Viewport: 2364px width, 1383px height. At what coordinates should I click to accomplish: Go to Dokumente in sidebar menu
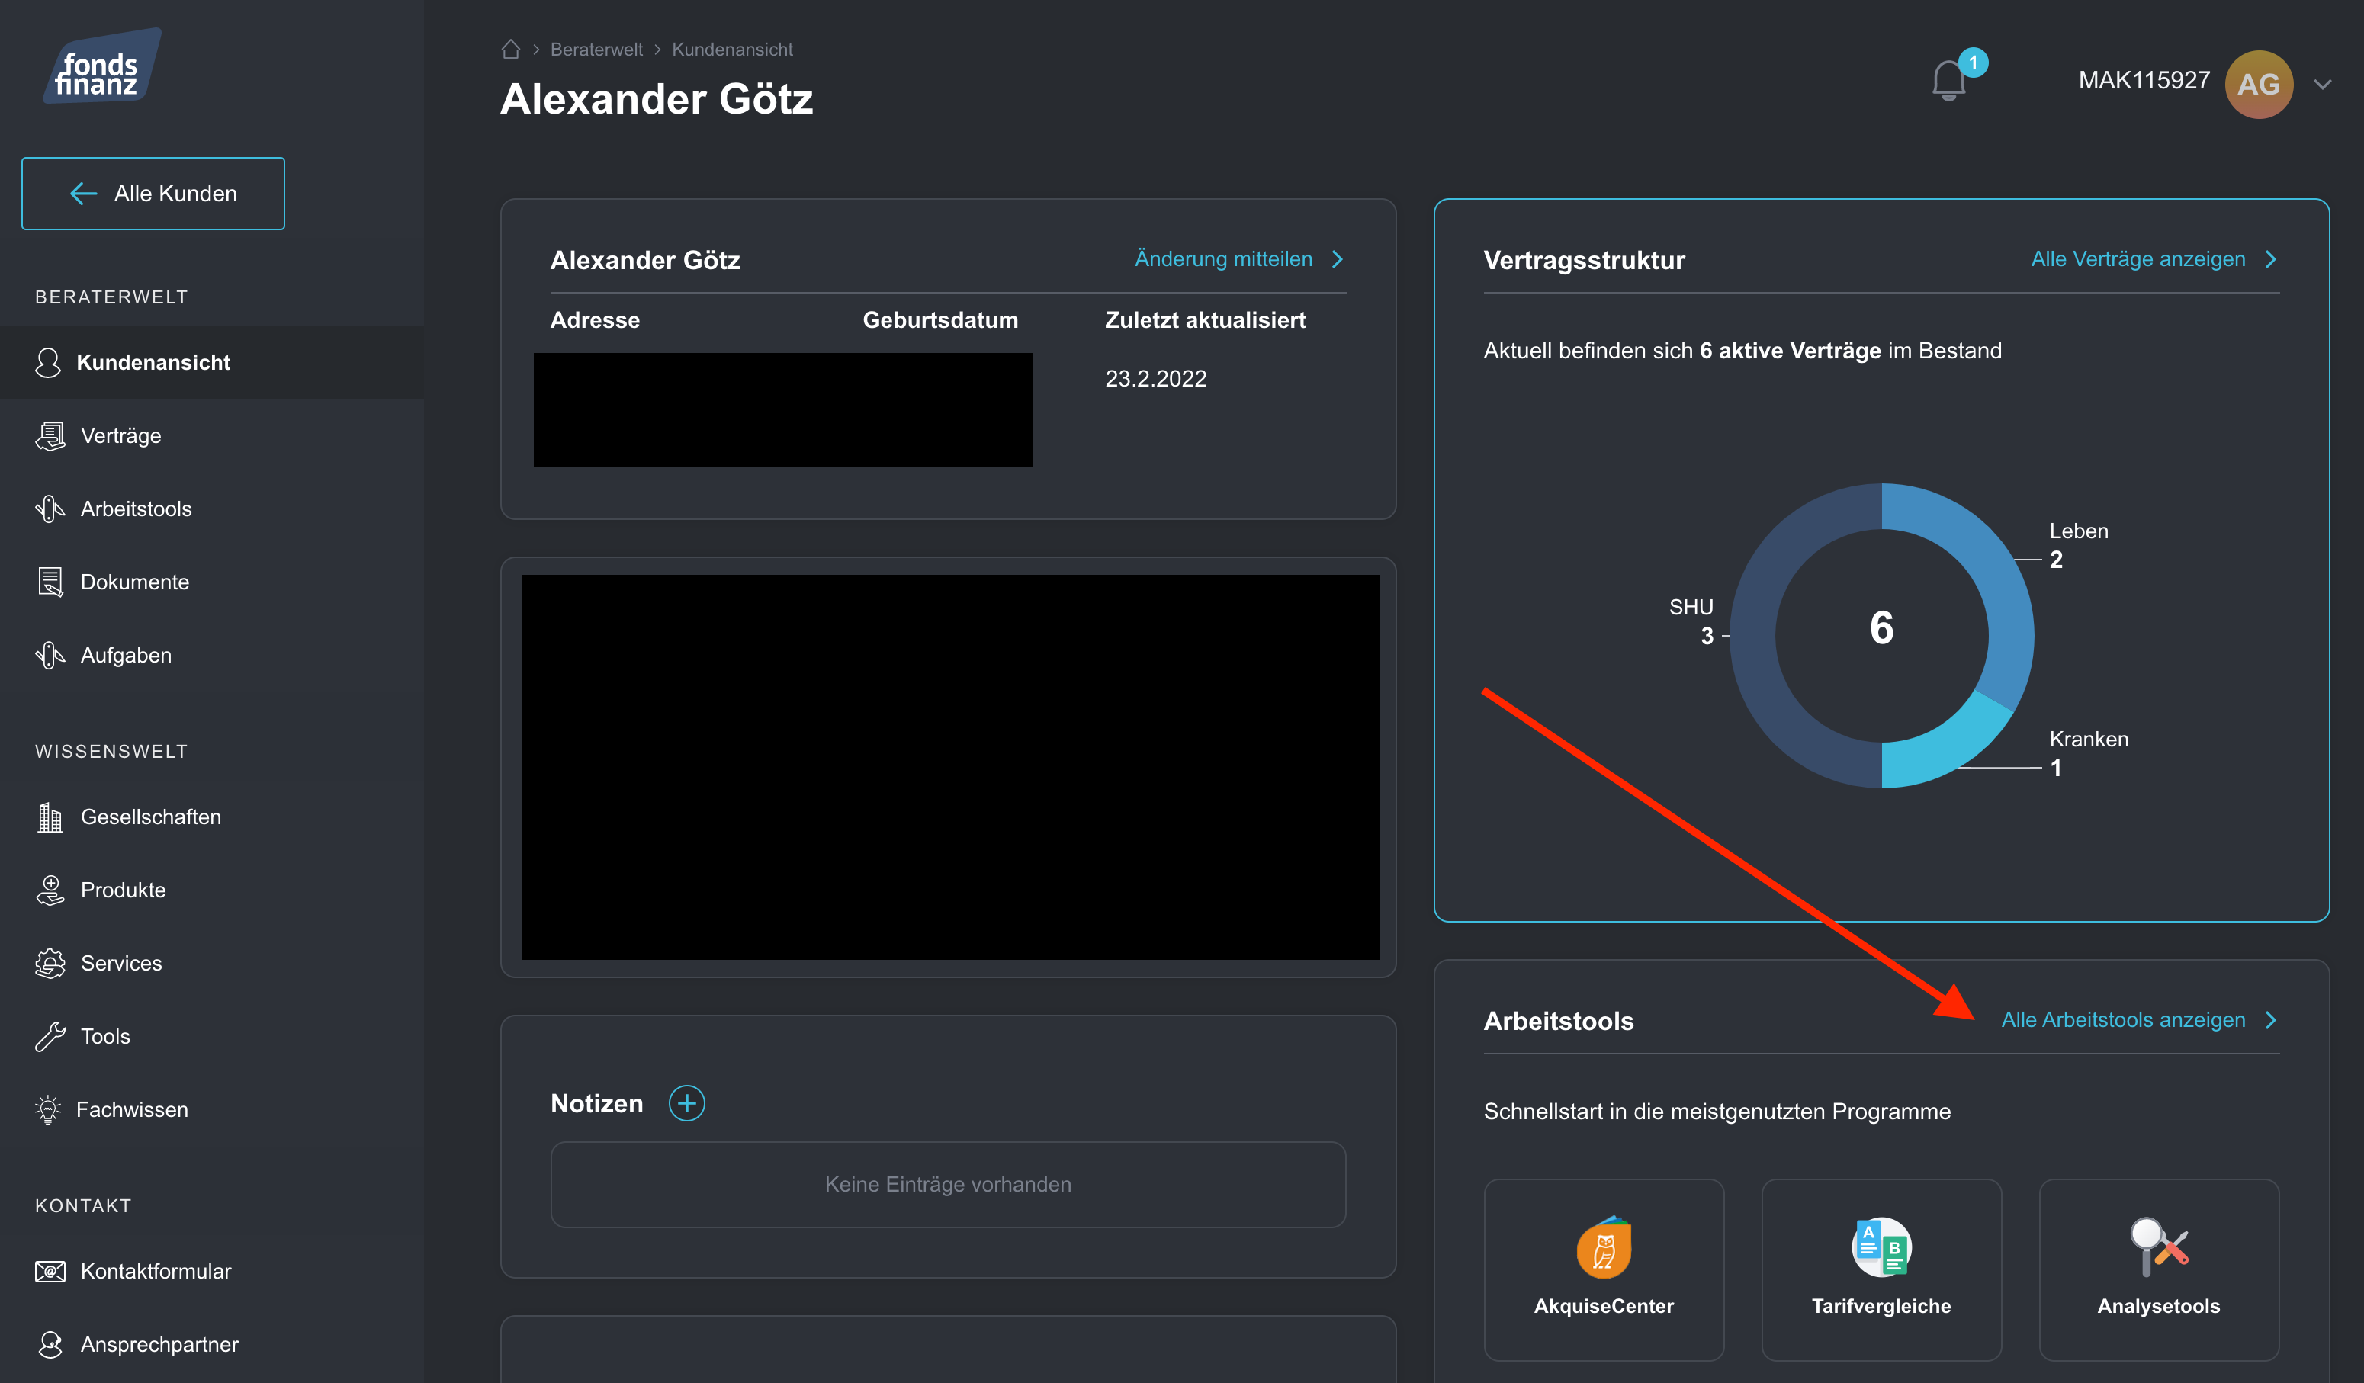pyautogui.click(x=134, y=582)
